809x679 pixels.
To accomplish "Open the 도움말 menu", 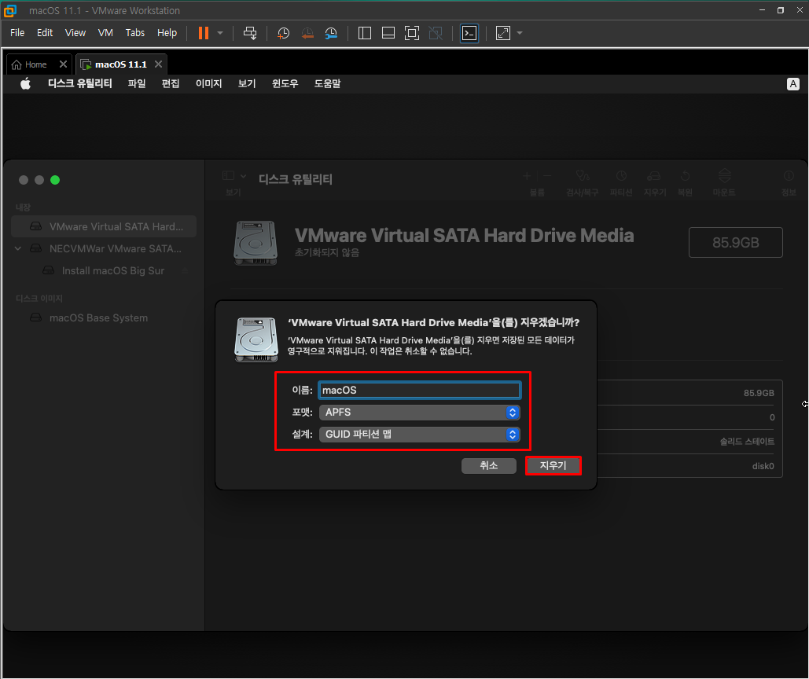I will [328, 83].
